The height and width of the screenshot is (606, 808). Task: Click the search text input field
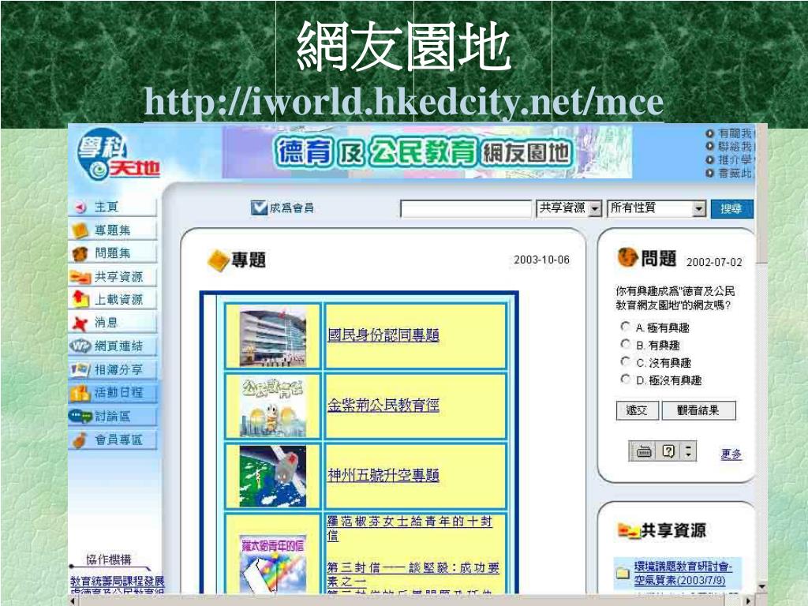click(466, 208)
